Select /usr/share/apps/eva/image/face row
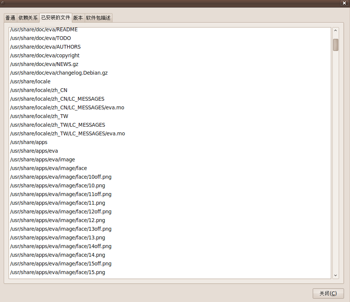 pos(170,168)
